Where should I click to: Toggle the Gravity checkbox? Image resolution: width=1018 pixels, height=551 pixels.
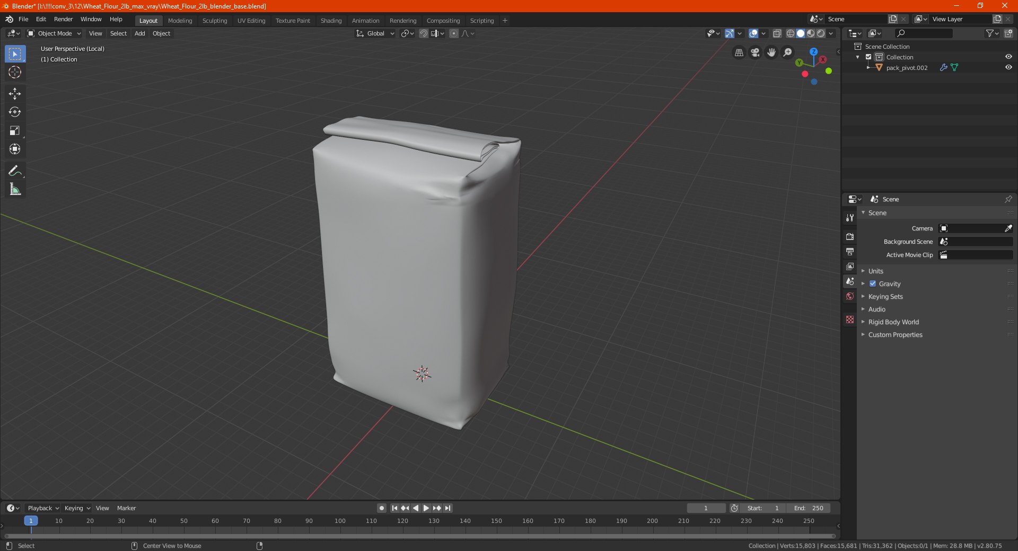click(x=873, y=283)
